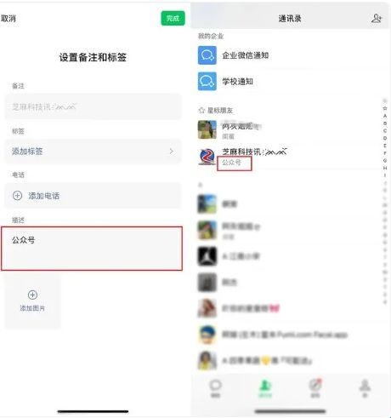Tap the star in the alphabet index
The height and width of the screenshot is (418, 391).
pos(385,108)
